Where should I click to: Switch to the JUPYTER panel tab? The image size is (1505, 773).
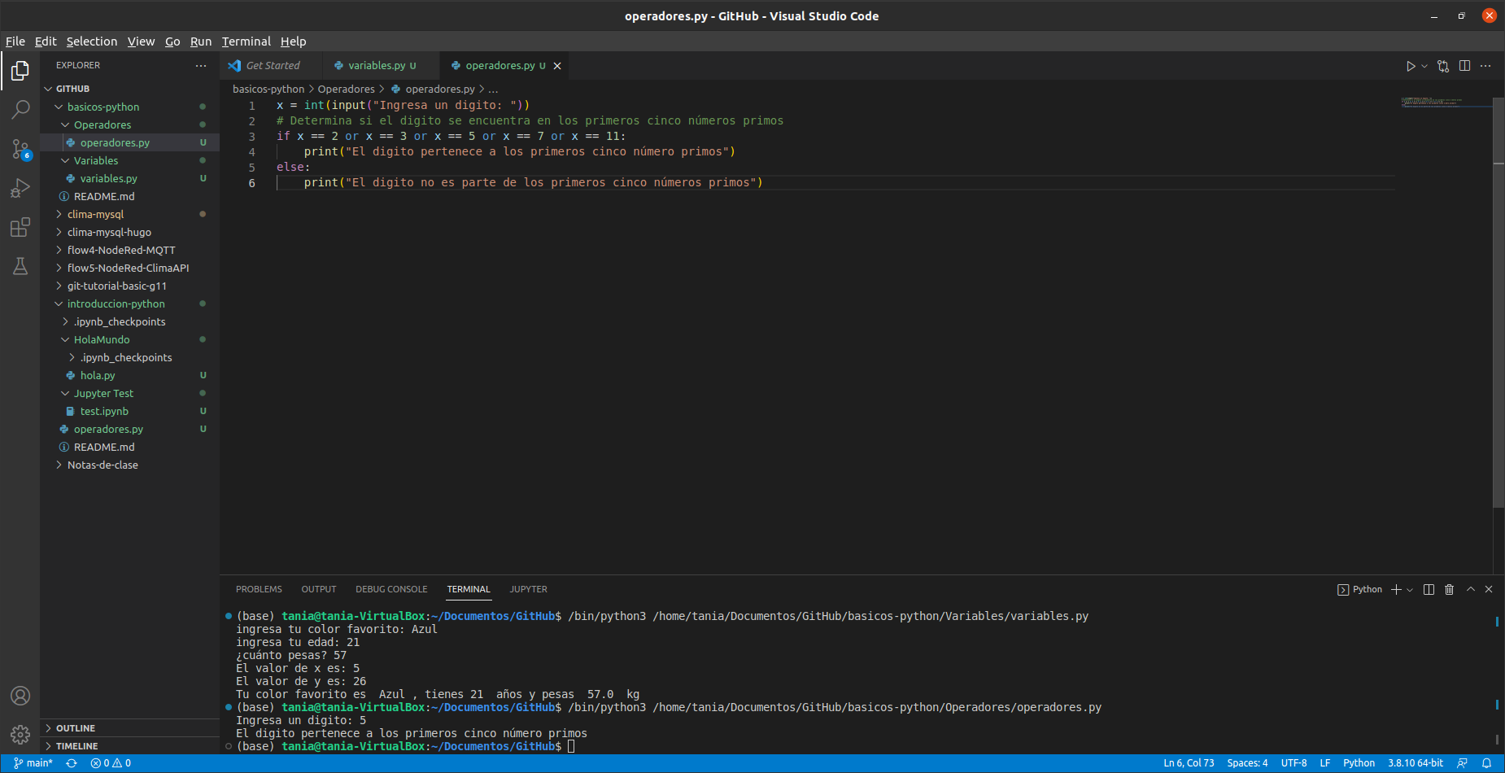528,589
